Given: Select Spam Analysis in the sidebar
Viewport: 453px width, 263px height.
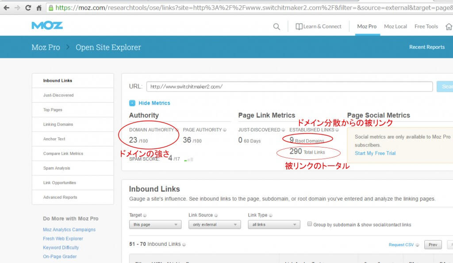Looking at the screenshot, I should click(73, 168).
